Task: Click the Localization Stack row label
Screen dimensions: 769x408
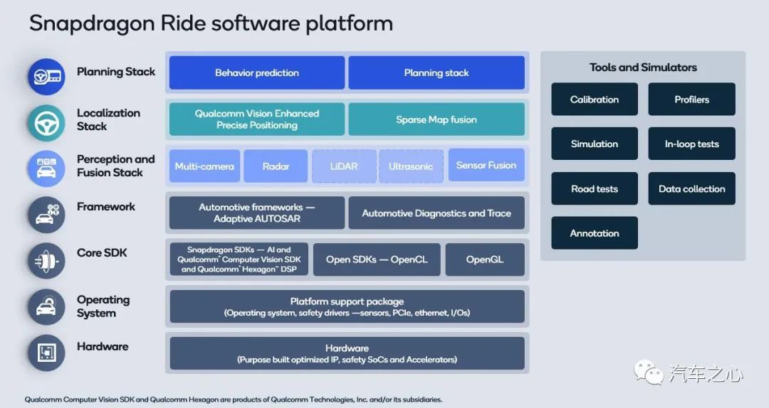Action: click(x=108, y=119)
